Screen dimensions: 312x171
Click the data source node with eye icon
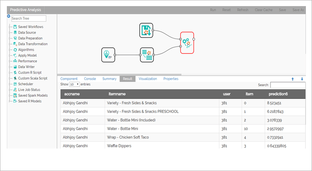108,55
